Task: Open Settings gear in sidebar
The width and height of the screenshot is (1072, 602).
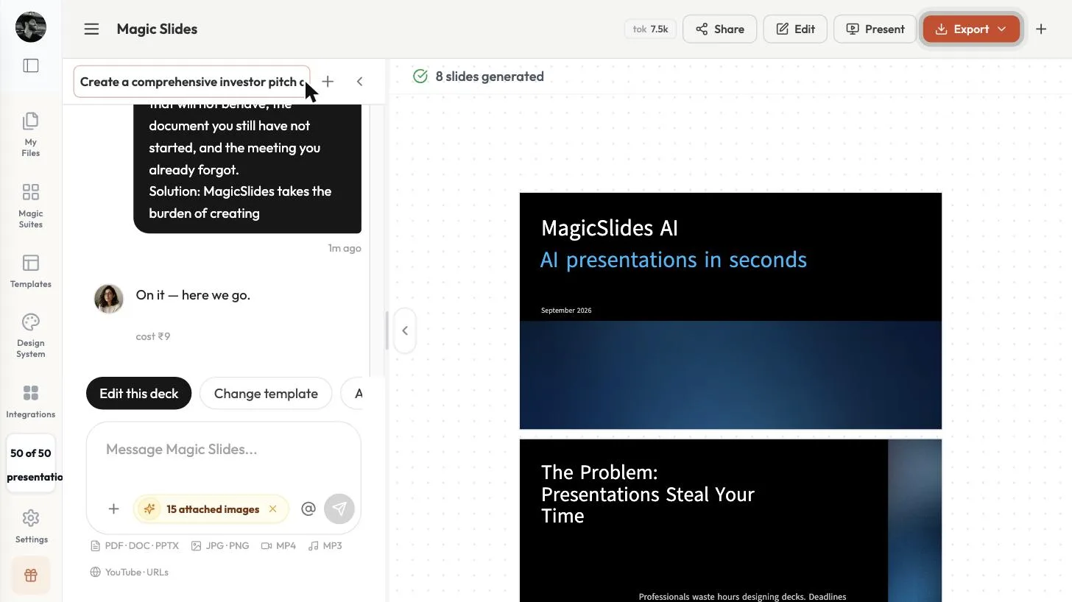Action: [x=31, y=526]
